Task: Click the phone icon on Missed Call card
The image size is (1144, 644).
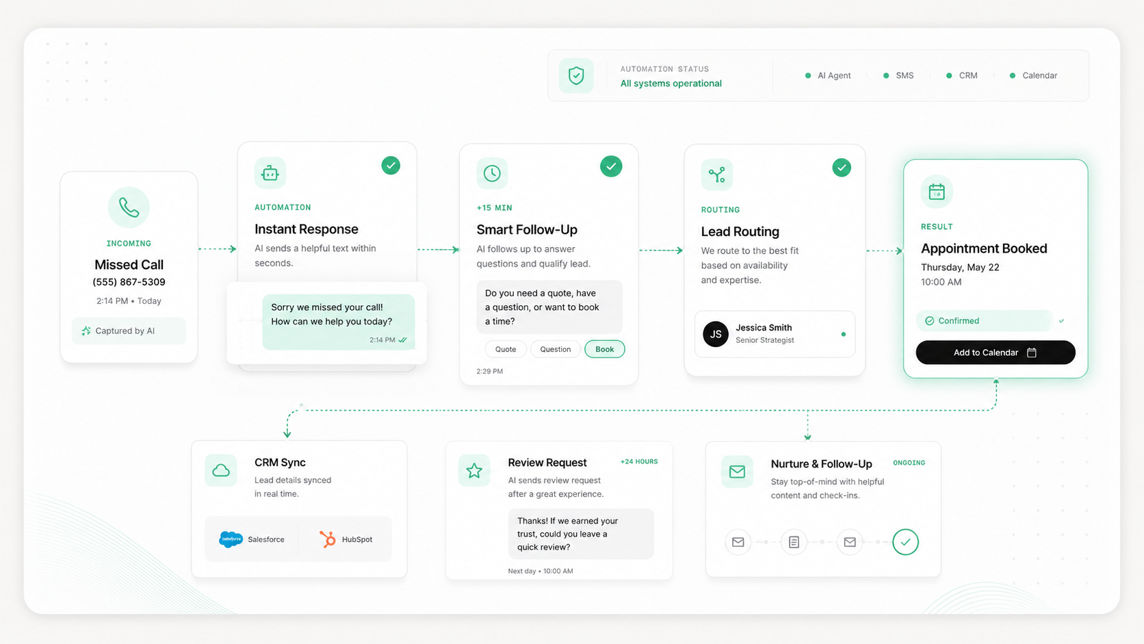Action: click(129, 207)
